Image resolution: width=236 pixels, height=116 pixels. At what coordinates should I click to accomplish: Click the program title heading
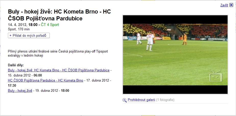tap(59, 15)
